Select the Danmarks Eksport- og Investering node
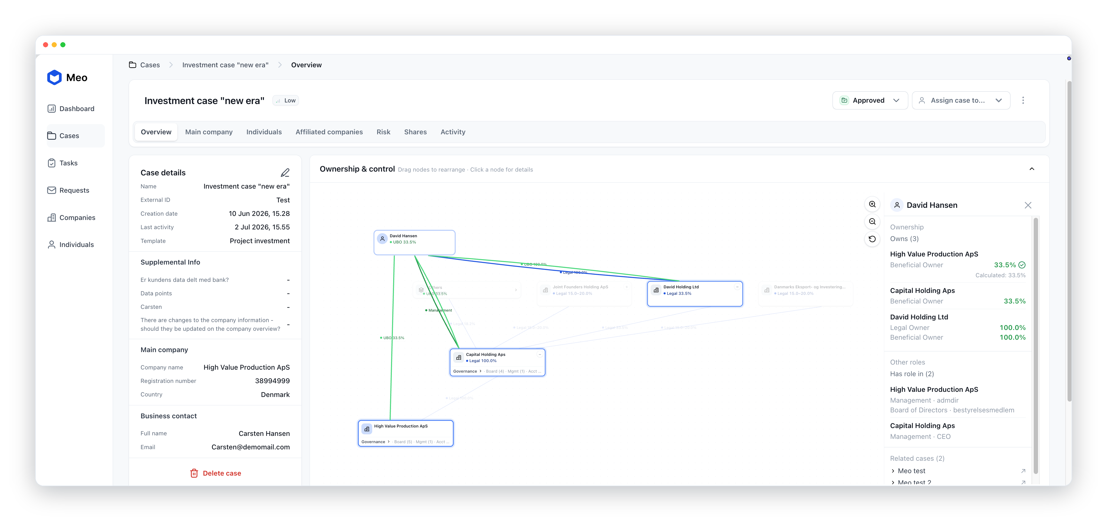Viewport: 1107px width, 521px height. 806,293
